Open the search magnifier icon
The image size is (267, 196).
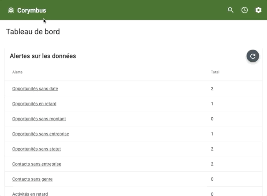[231, 10]
